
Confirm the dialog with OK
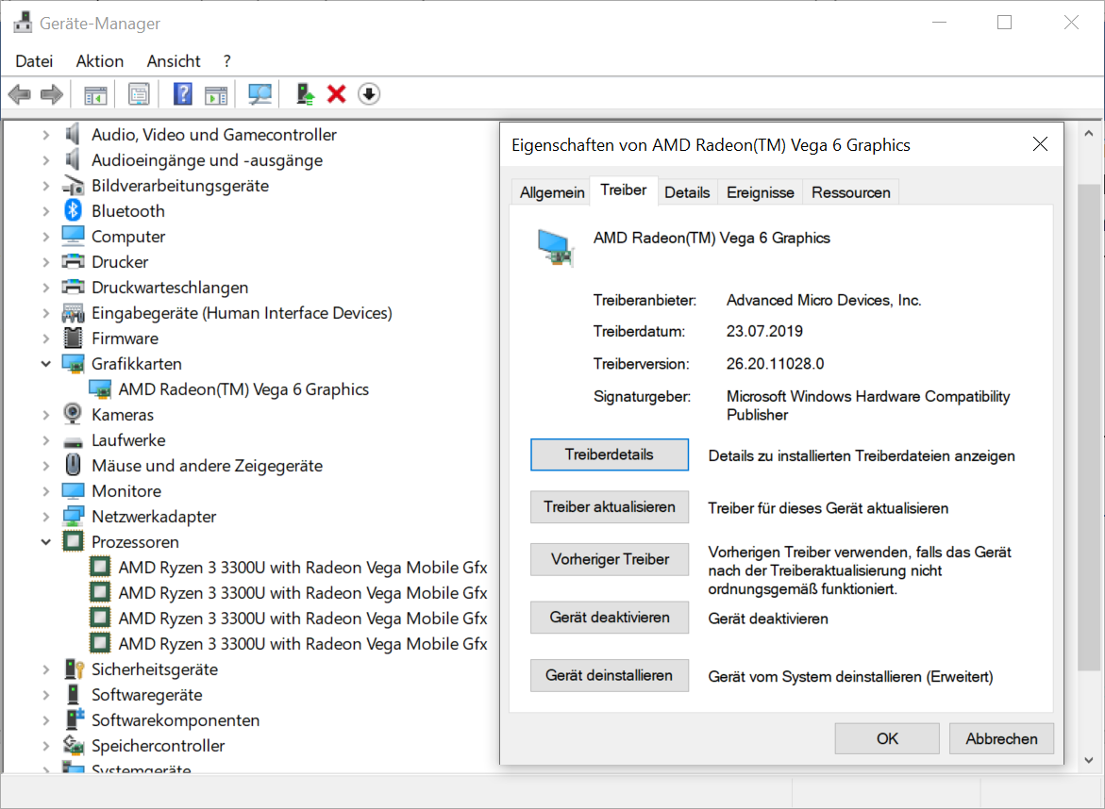click(887, 738)
